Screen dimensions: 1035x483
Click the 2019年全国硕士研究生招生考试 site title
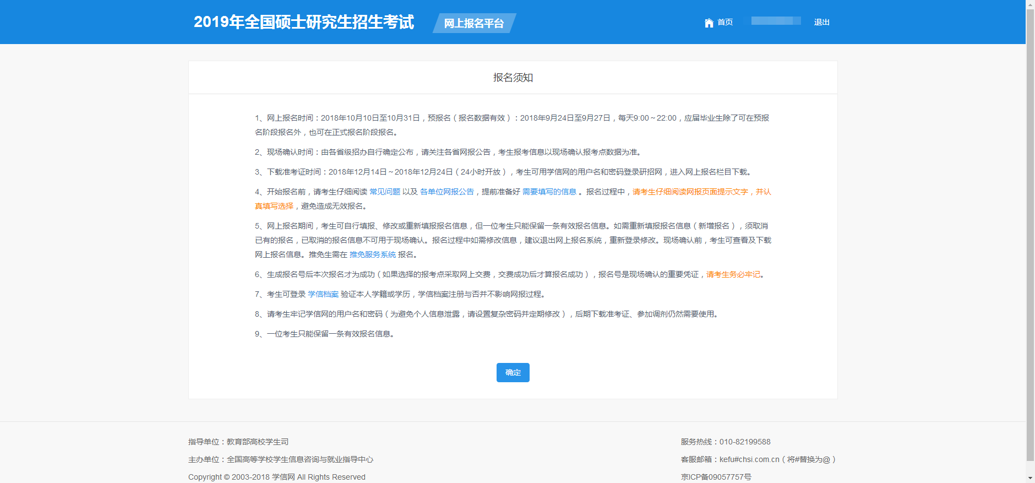[x=303, y=22]
